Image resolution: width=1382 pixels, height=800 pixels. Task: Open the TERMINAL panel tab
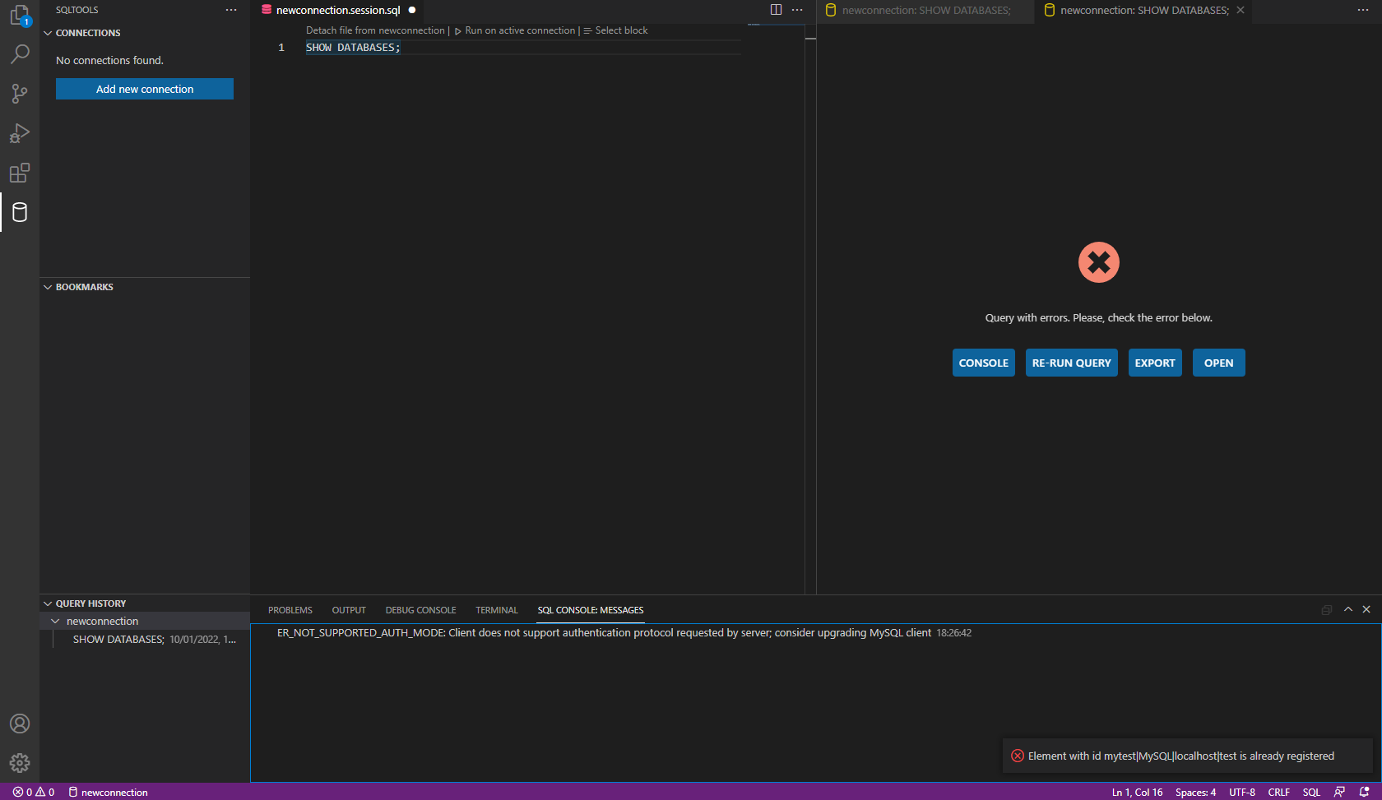[x=497, y=610]
